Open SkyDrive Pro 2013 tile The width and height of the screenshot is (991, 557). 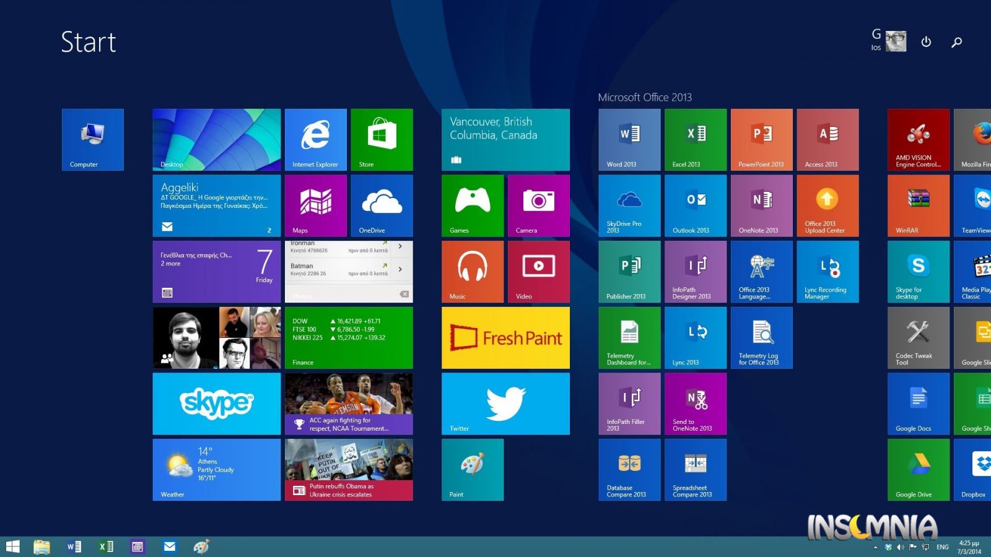[630, 205]
